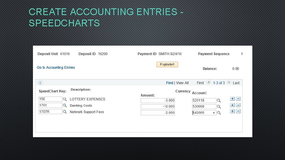285x160 pixels.
Task: Click the View All link
Action: click(182, 83)
